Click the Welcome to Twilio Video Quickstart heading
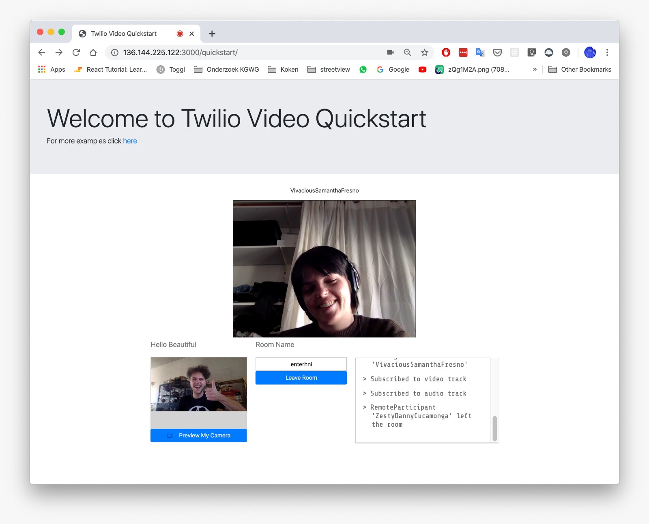The height and width of the screenshot is (524, 649). pyautogui.click(x=236, y=119)
